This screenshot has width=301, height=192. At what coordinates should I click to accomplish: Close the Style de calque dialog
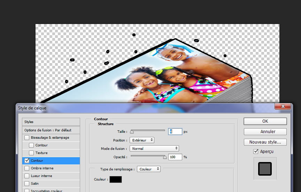283,106
